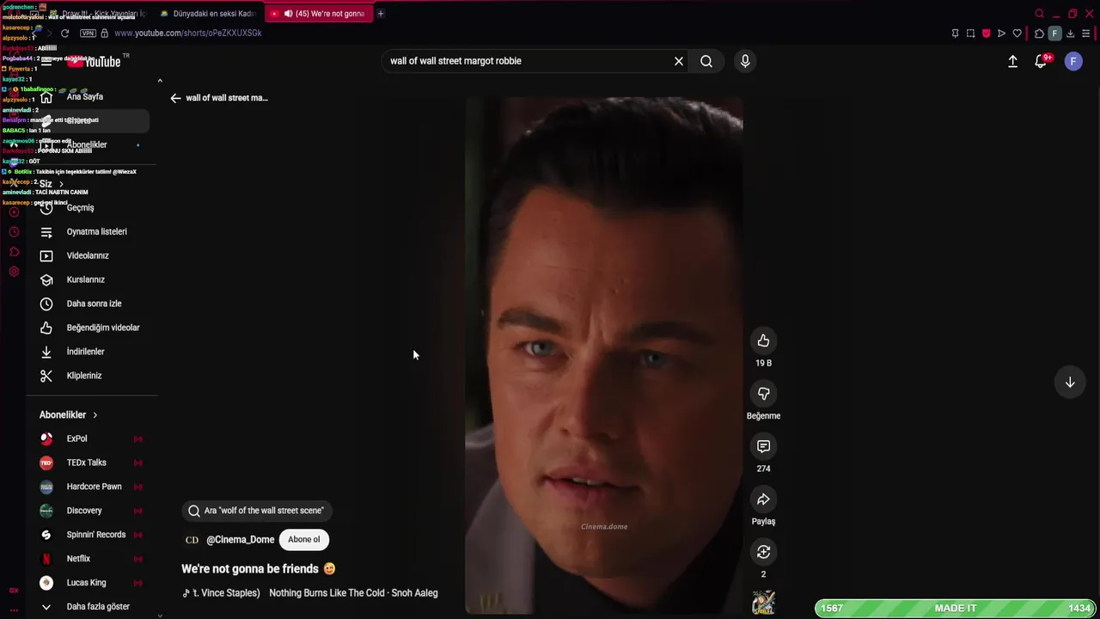Go to next short with down arrow
This screenshot has height=619, width=1100.
click(1070, 382)
